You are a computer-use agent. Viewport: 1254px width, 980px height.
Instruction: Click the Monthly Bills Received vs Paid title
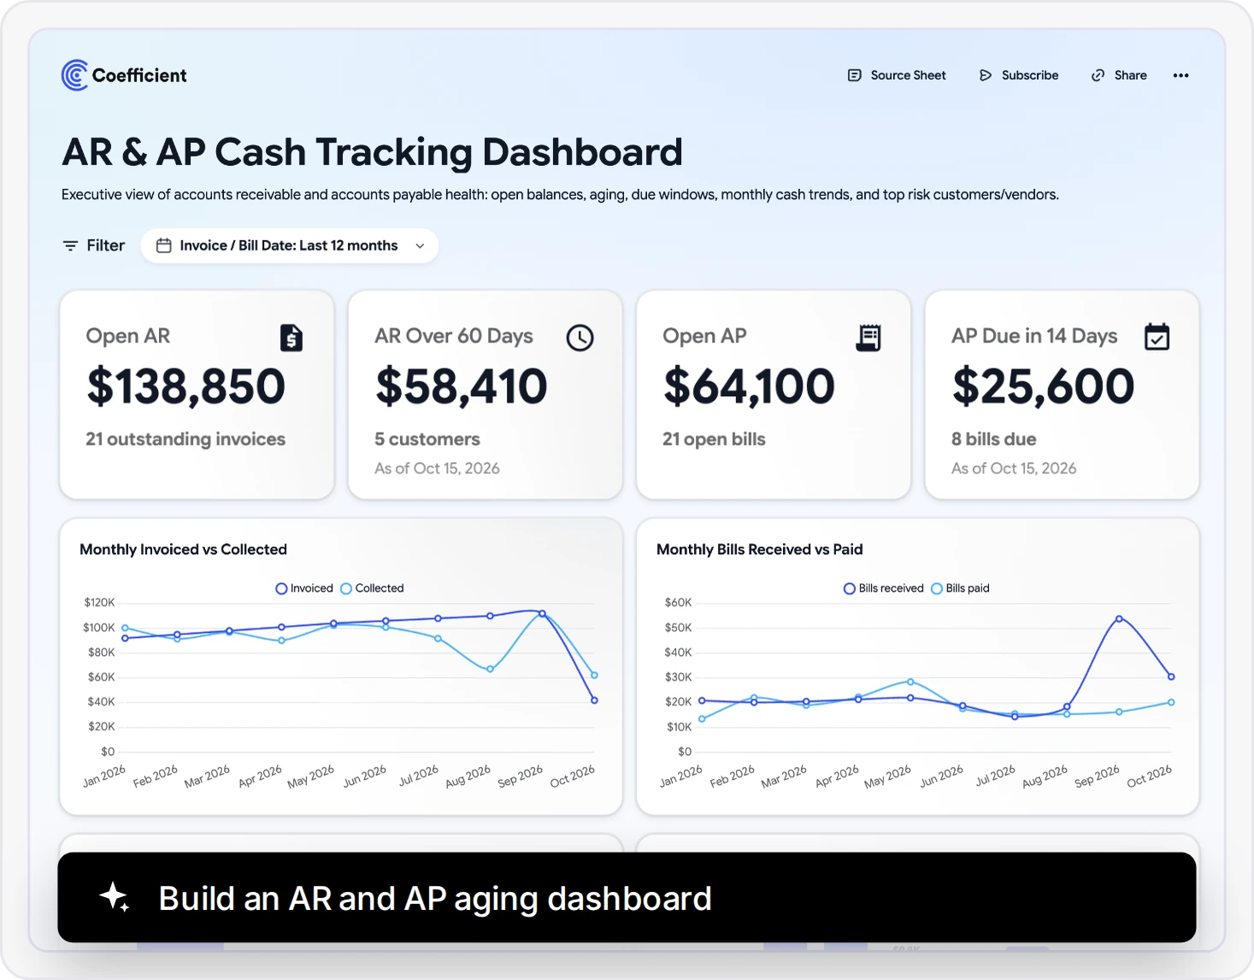pyautogui.click(x=760, y=549)
